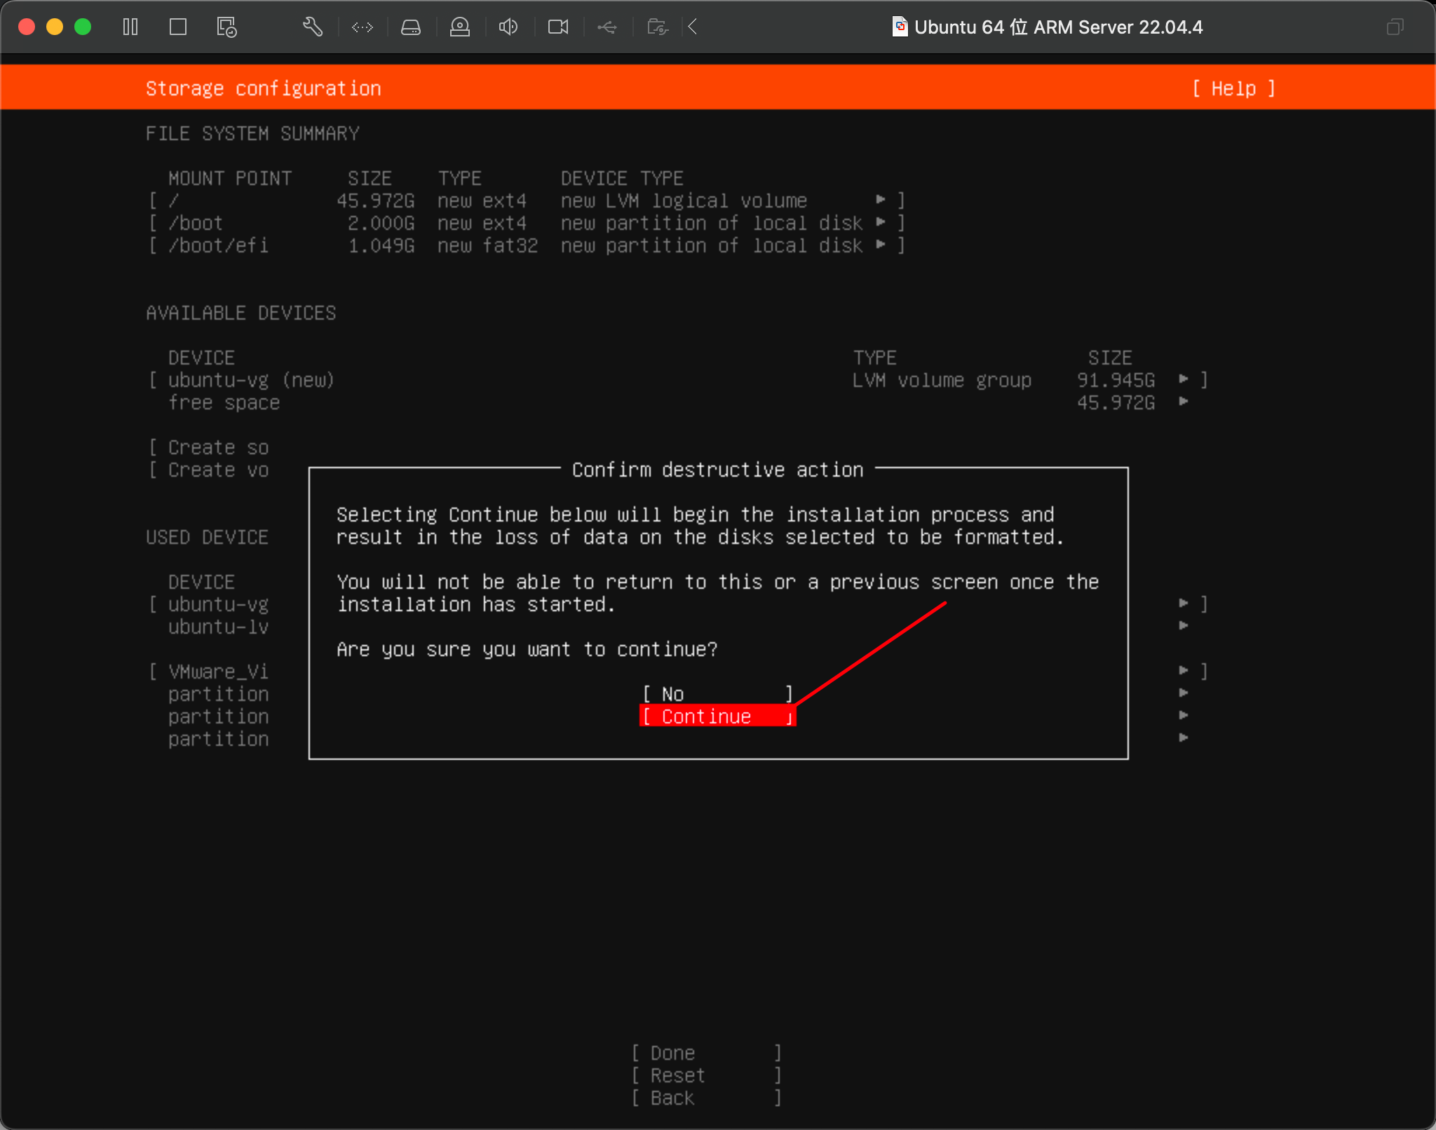
Task: Go Back using the Back button
Action: pos(706,1098)
